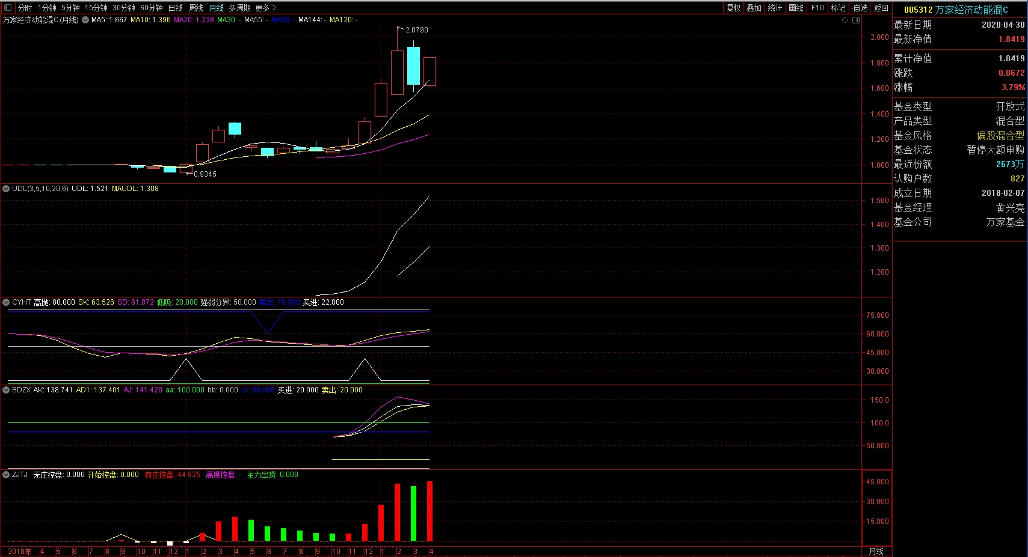Click the 复权 adjustment button
The width and height of the screenshot is (1028, 557).
coord(734,8)
